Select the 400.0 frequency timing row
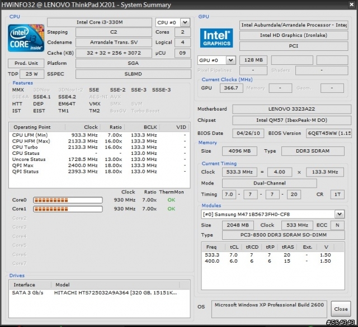358x327 pixels. [x=273, y=261]
